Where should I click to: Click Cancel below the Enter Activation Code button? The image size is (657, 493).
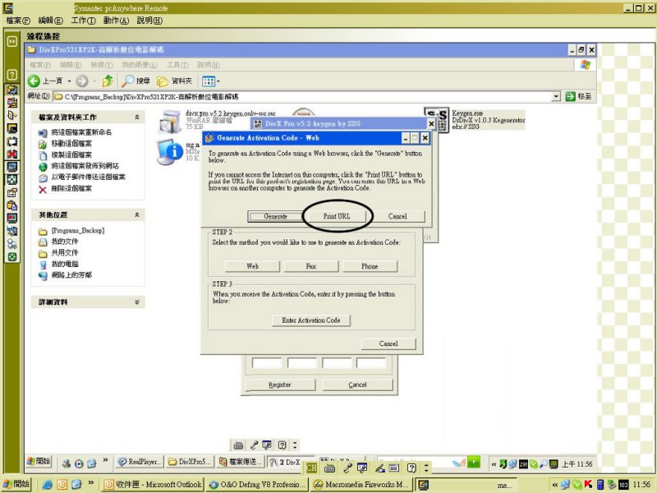point(388,343)
